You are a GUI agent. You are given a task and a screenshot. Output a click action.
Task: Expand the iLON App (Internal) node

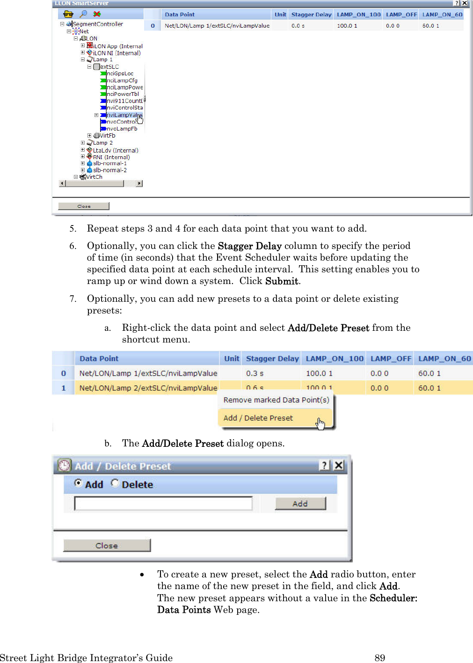[x=83, y=46]
